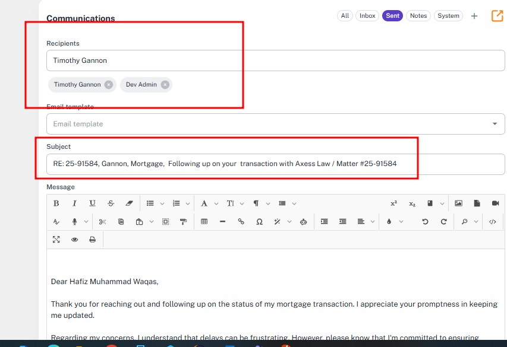
Task: Click the video camera insert icon
Action: tap(495, 203)
